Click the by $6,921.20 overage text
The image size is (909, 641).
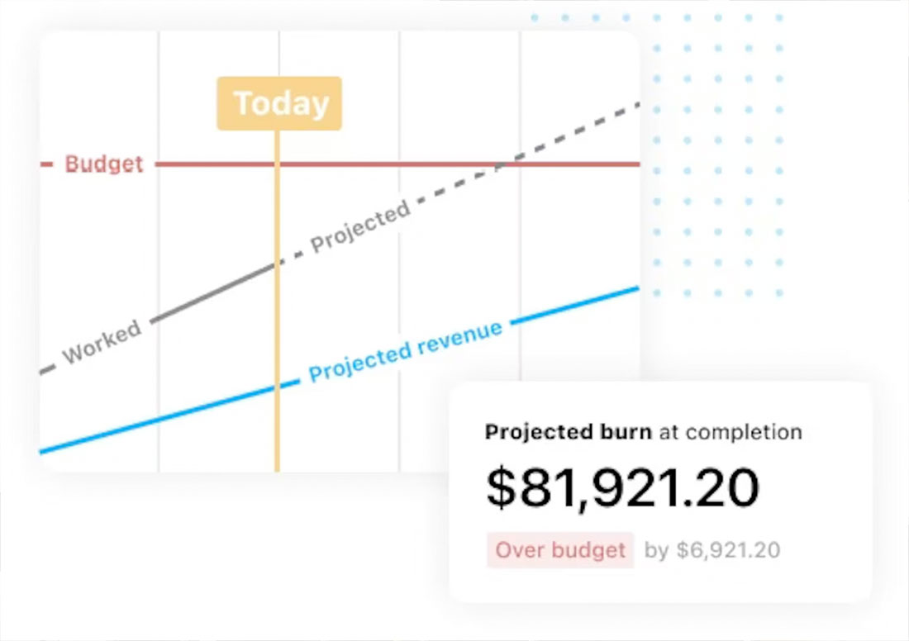[x=712, y=550]
